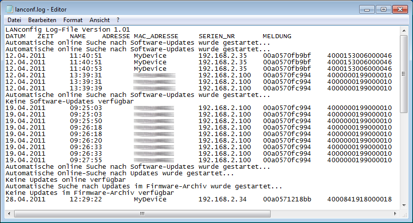Open the Format menu
The image size is (413, 223).
tap(73, 20)
